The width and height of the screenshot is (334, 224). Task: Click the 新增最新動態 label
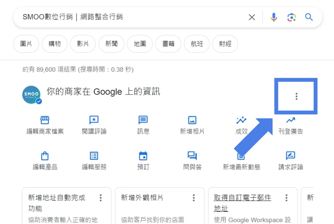click(x=241, y=167)
